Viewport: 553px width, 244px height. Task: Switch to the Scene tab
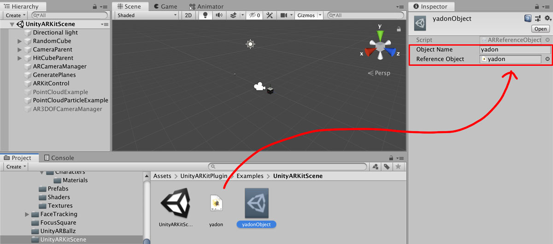click(x=130, y=6)
